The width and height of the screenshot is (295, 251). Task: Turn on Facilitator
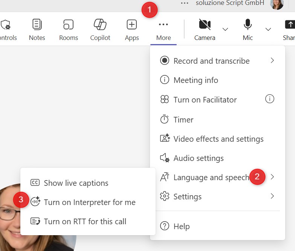205,100
